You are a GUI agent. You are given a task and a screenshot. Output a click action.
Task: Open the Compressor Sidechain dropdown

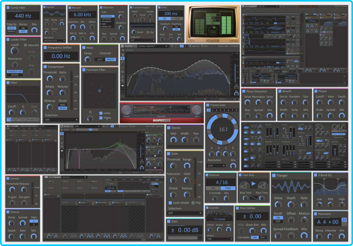(x=61, y=120)
